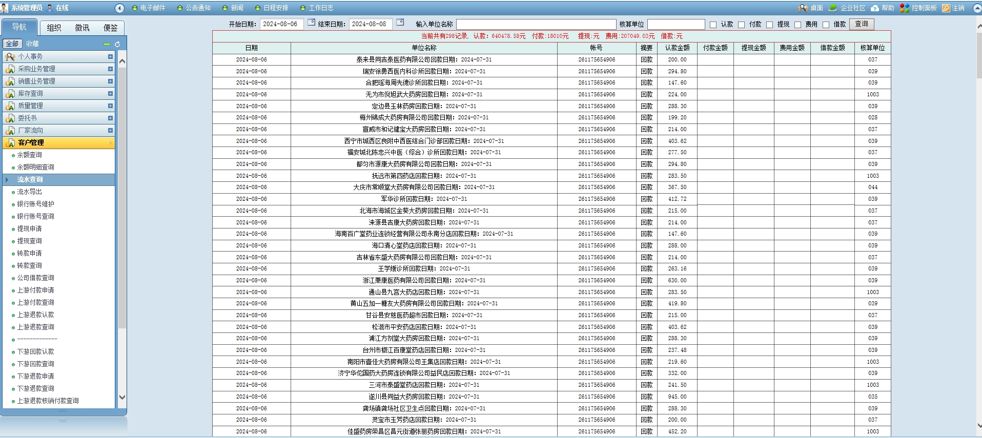982x438 pixels.
Task: Open the 帮助 help cloud icon
Action: (875, 8)
